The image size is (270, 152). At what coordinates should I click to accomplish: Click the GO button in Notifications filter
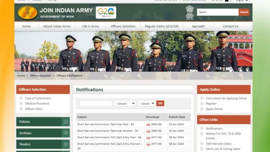point(160,103)
